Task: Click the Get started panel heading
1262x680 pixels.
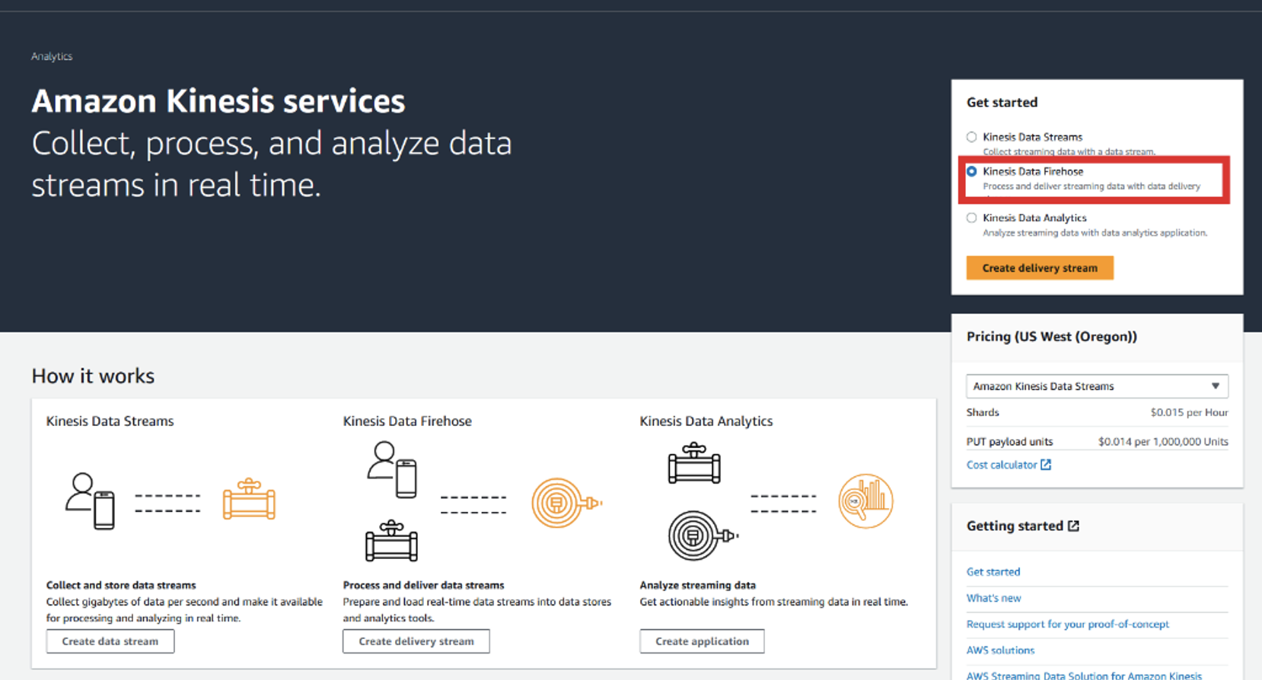Action: click(1002, 102)
